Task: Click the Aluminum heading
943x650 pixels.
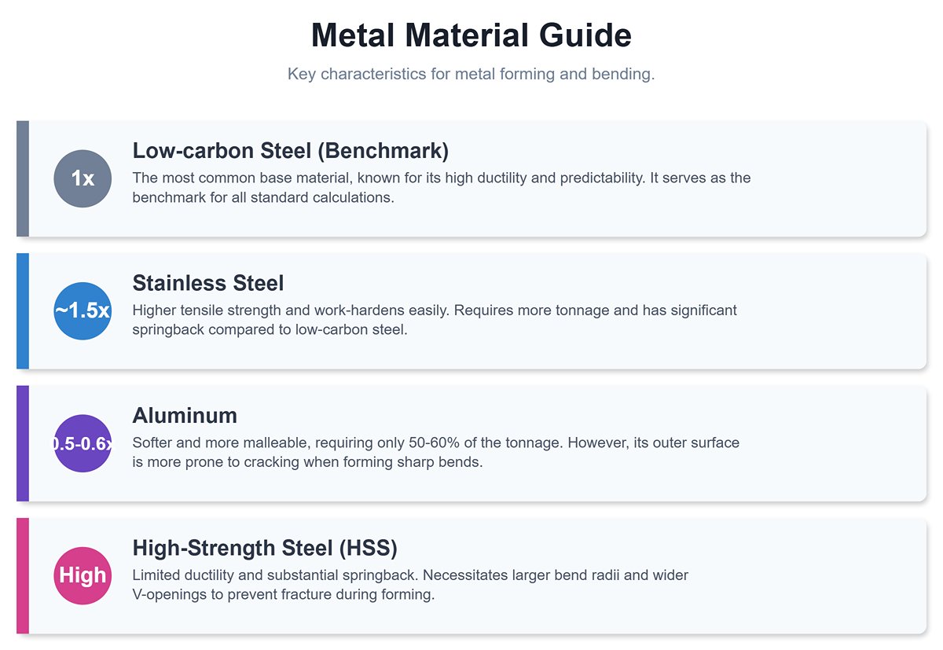Action: pos(185,415)
